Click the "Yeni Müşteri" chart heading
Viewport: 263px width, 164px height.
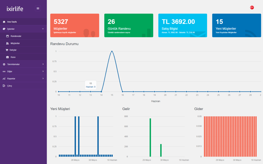coord(60,109)
